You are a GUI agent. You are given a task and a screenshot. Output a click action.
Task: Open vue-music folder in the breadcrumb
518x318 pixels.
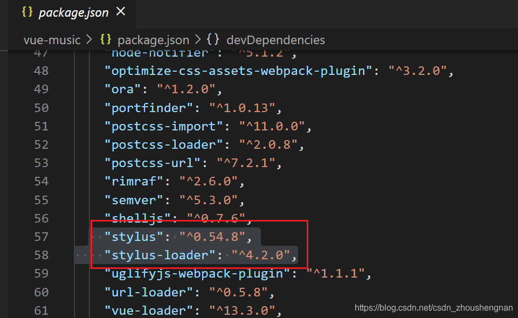coord(52,40)
